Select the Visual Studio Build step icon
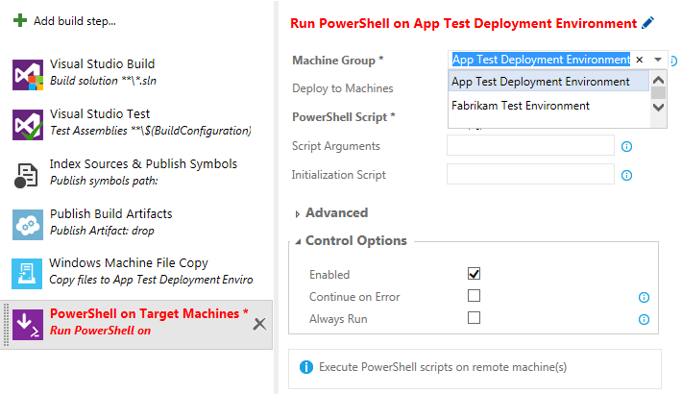682x394 pixels. tap(28, 75)
